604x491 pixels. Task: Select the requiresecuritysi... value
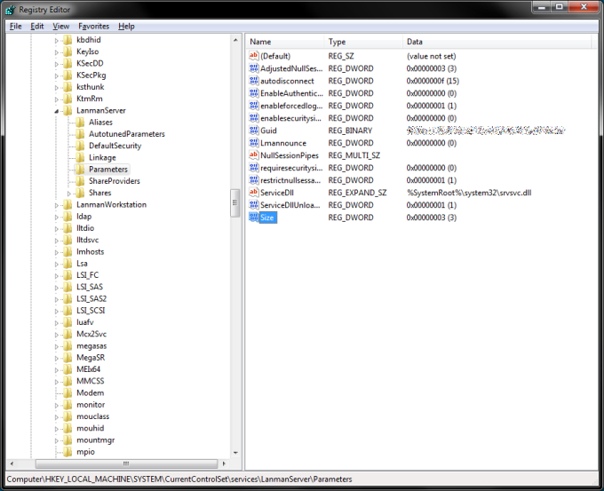(291, 168)
